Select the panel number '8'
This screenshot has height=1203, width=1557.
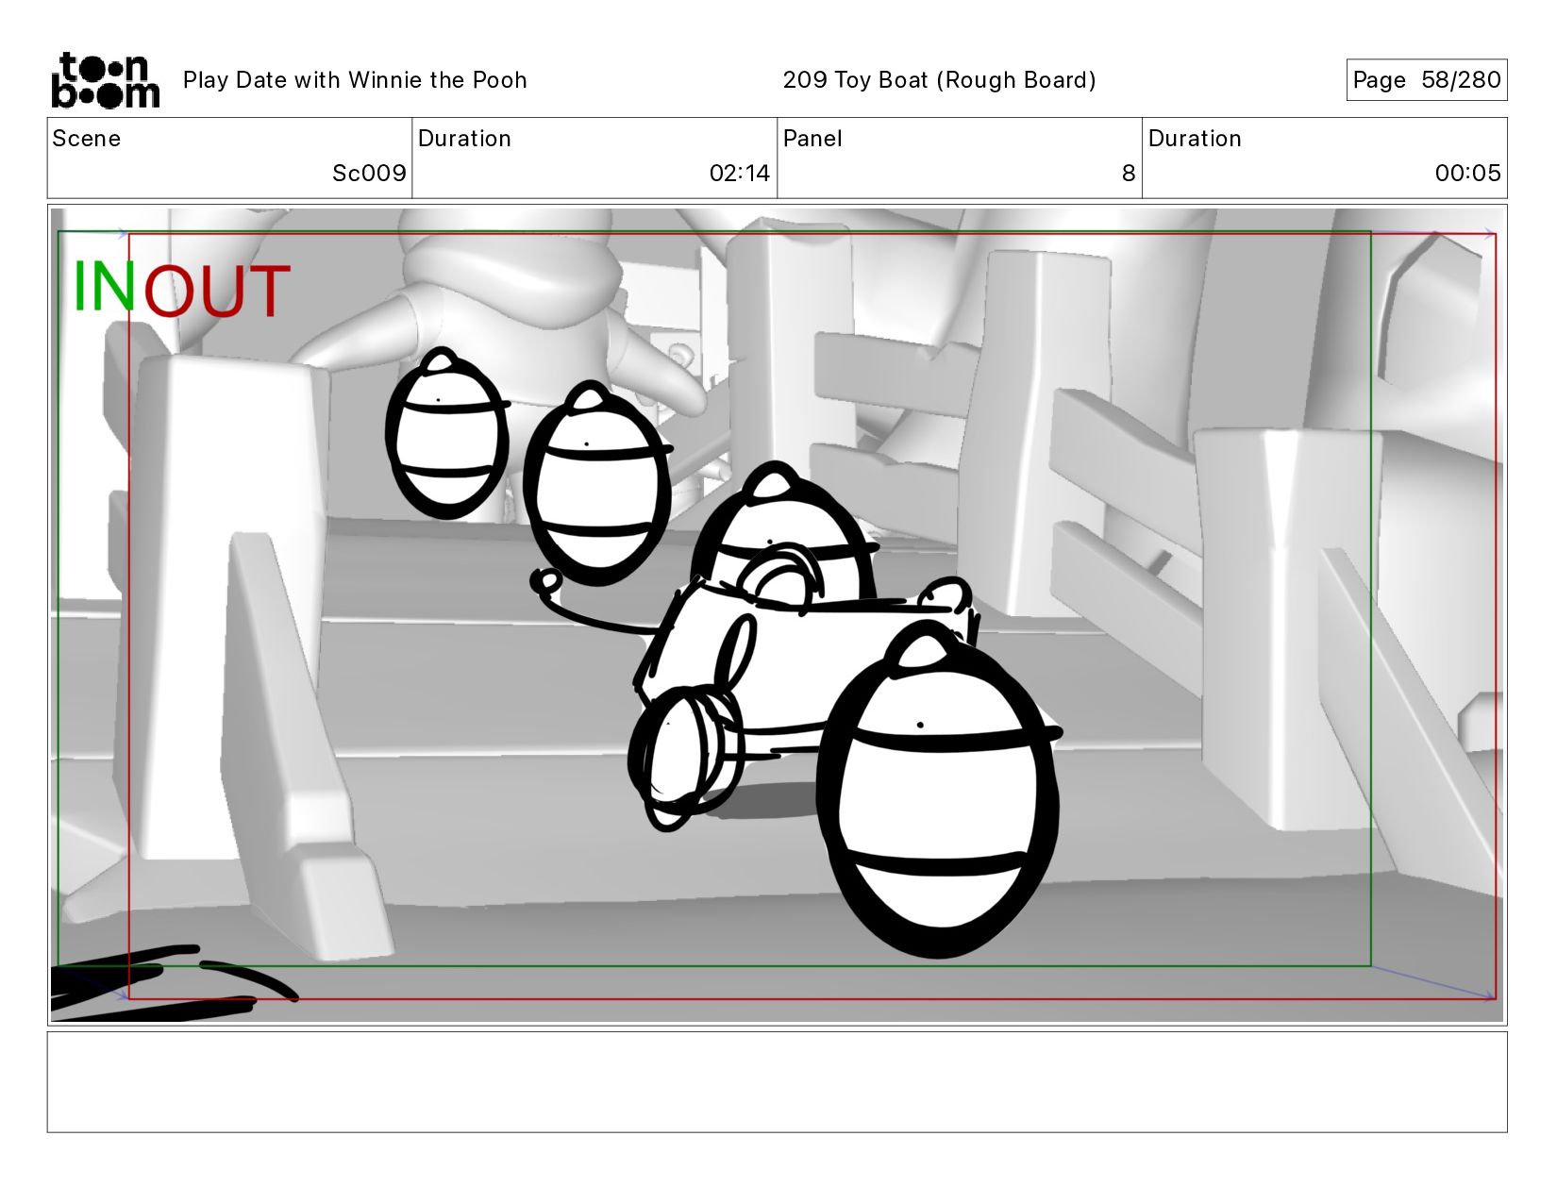1129,174
